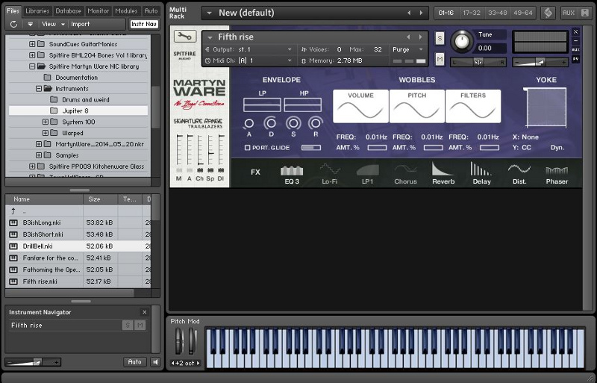The width and height of the screenshot is (597, 383).
Task: Click the speaker preview icon
Action: tap(155, 362)
